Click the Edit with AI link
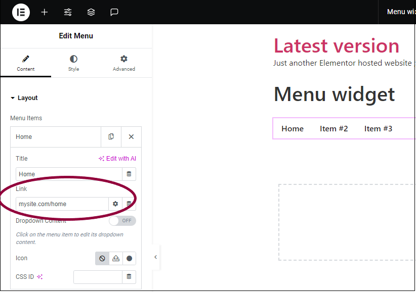The width and height of the screenshot is (416, 292). 117,159
